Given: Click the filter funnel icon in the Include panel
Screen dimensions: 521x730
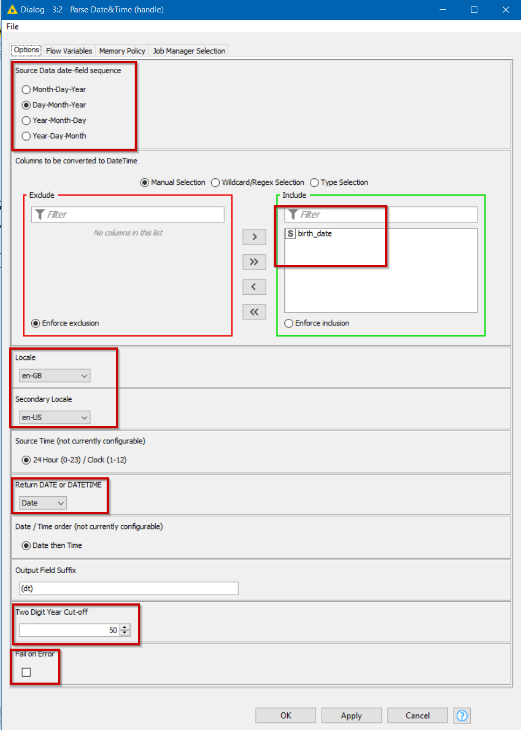Looking at the screenshot, I should click(x=293, y=214).
